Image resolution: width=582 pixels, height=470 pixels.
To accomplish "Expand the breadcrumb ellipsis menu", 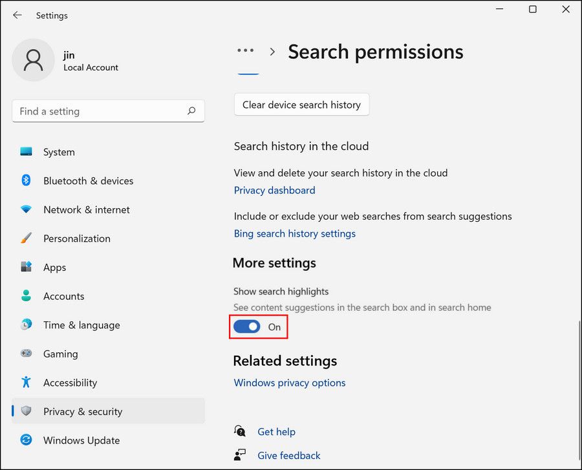I will point(246,51).
